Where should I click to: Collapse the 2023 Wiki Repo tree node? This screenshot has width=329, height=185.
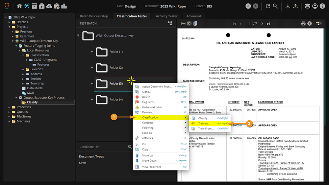[x=6, y=17]
